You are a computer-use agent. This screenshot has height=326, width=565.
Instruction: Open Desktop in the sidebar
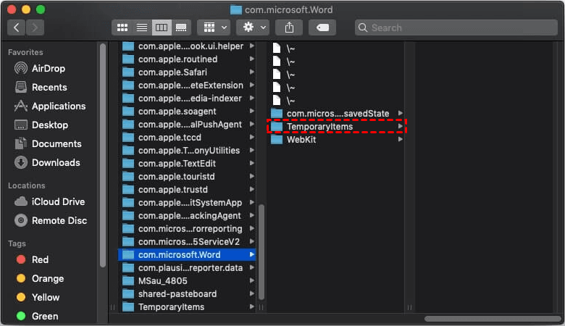click(41, 125)
